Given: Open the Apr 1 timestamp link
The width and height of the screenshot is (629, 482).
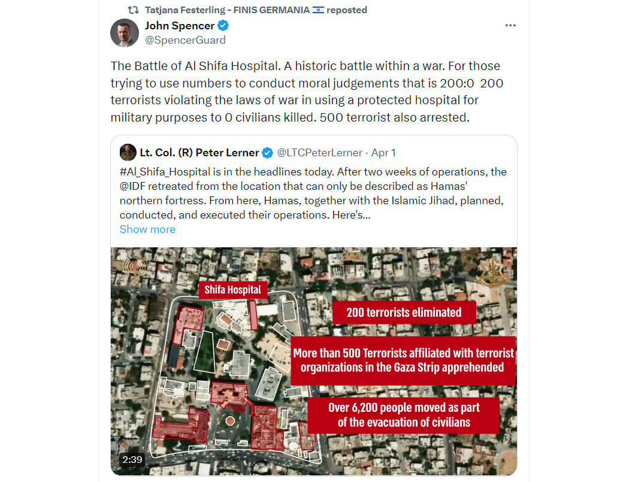Looking at the screenshot, I should [x=383, y=153].
